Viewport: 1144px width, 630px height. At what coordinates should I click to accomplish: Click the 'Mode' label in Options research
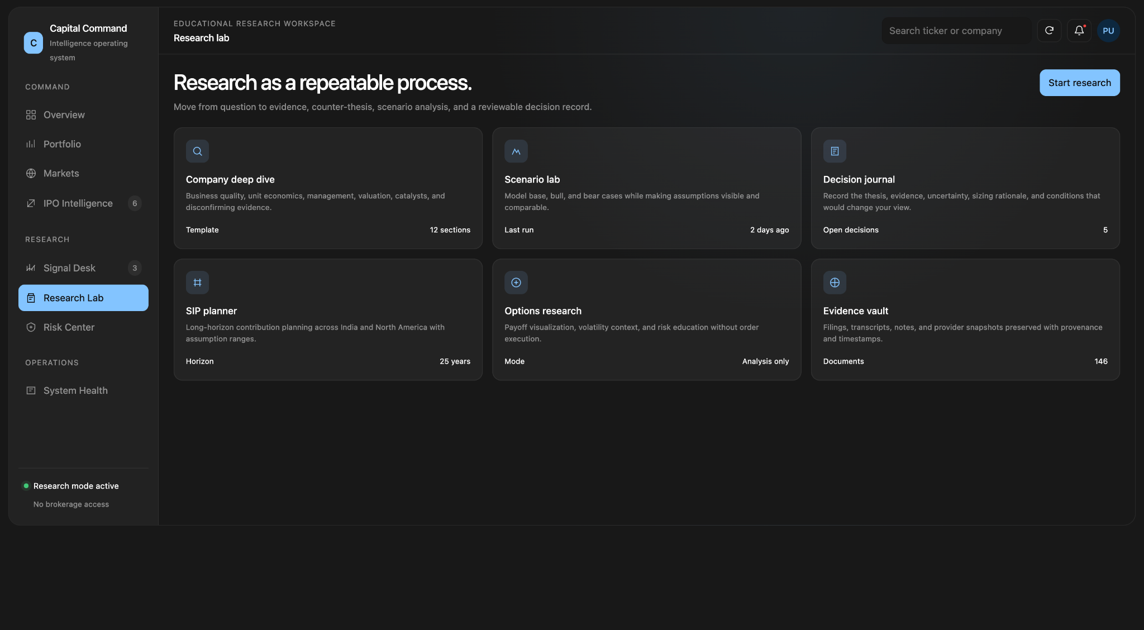click(x=514, y=361)
